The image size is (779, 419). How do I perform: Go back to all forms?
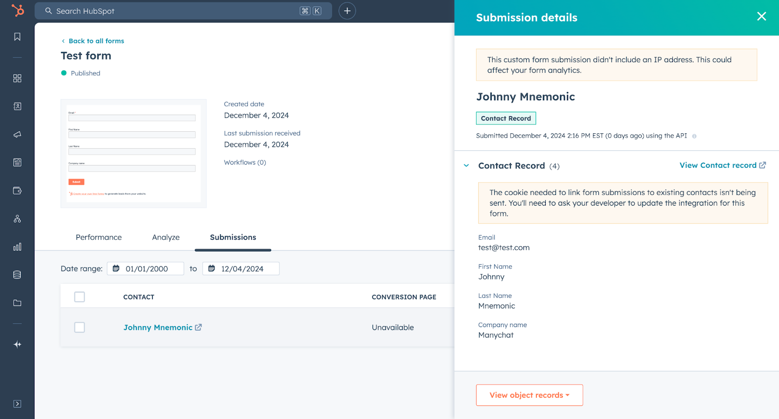pyautogui.click(x=96, y=41)
